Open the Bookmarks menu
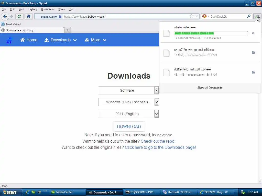 tap(48, 9)
